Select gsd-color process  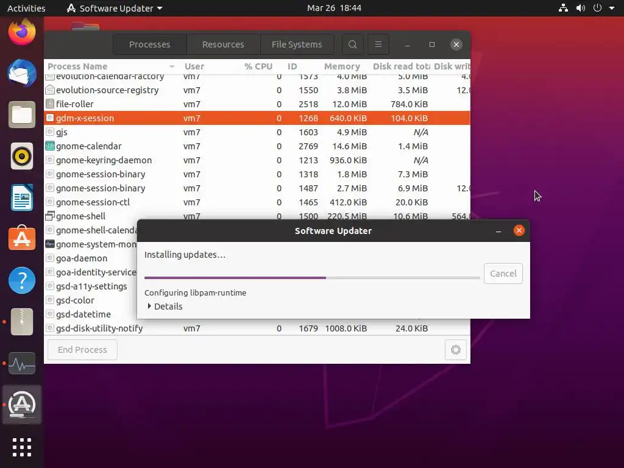pyautogui.click(x=91, y=300)
